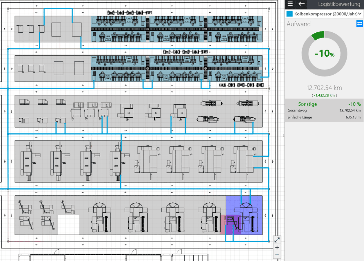This screenshot has width=364, height=261.
Task: Click the green segment of the donut chart
Action: click(x=318, y=36)
